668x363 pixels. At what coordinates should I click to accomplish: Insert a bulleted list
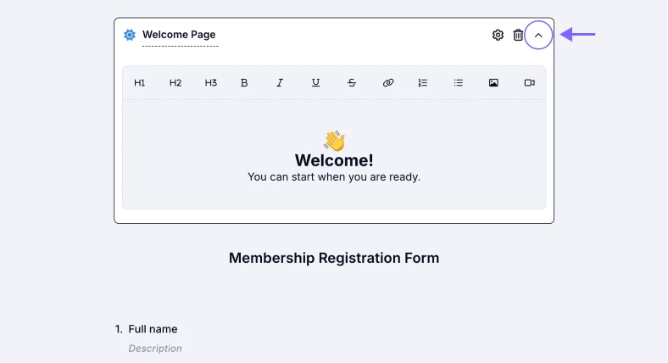459,83
